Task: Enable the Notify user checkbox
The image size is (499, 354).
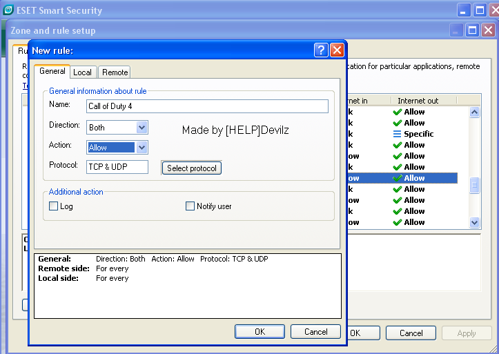Action: [x=190, y=206]
